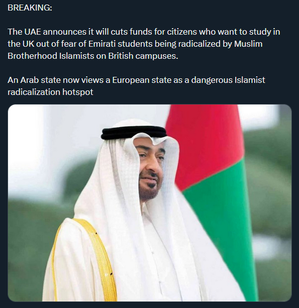
Task: Click the words "radicalization hotspot"
Action: (x=50, y=92)
